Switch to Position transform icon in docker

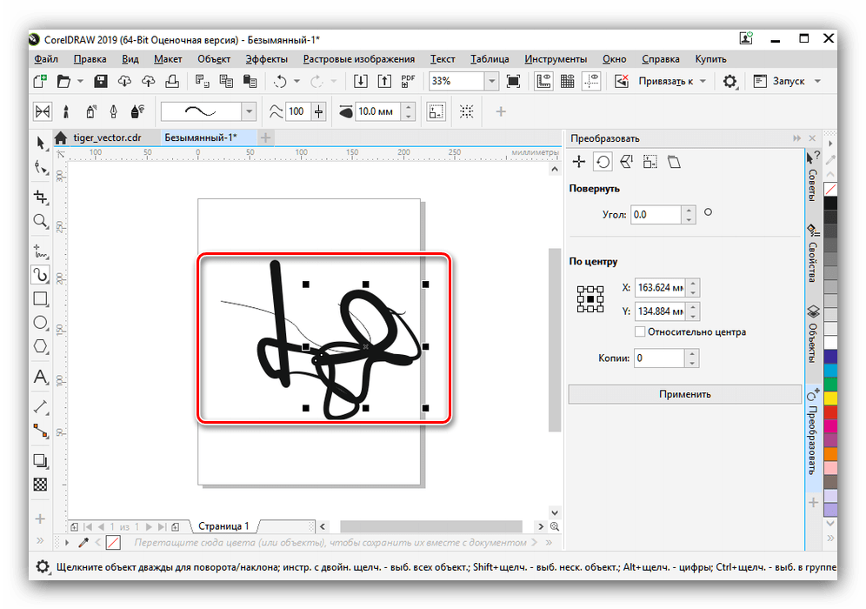(578, 162)
